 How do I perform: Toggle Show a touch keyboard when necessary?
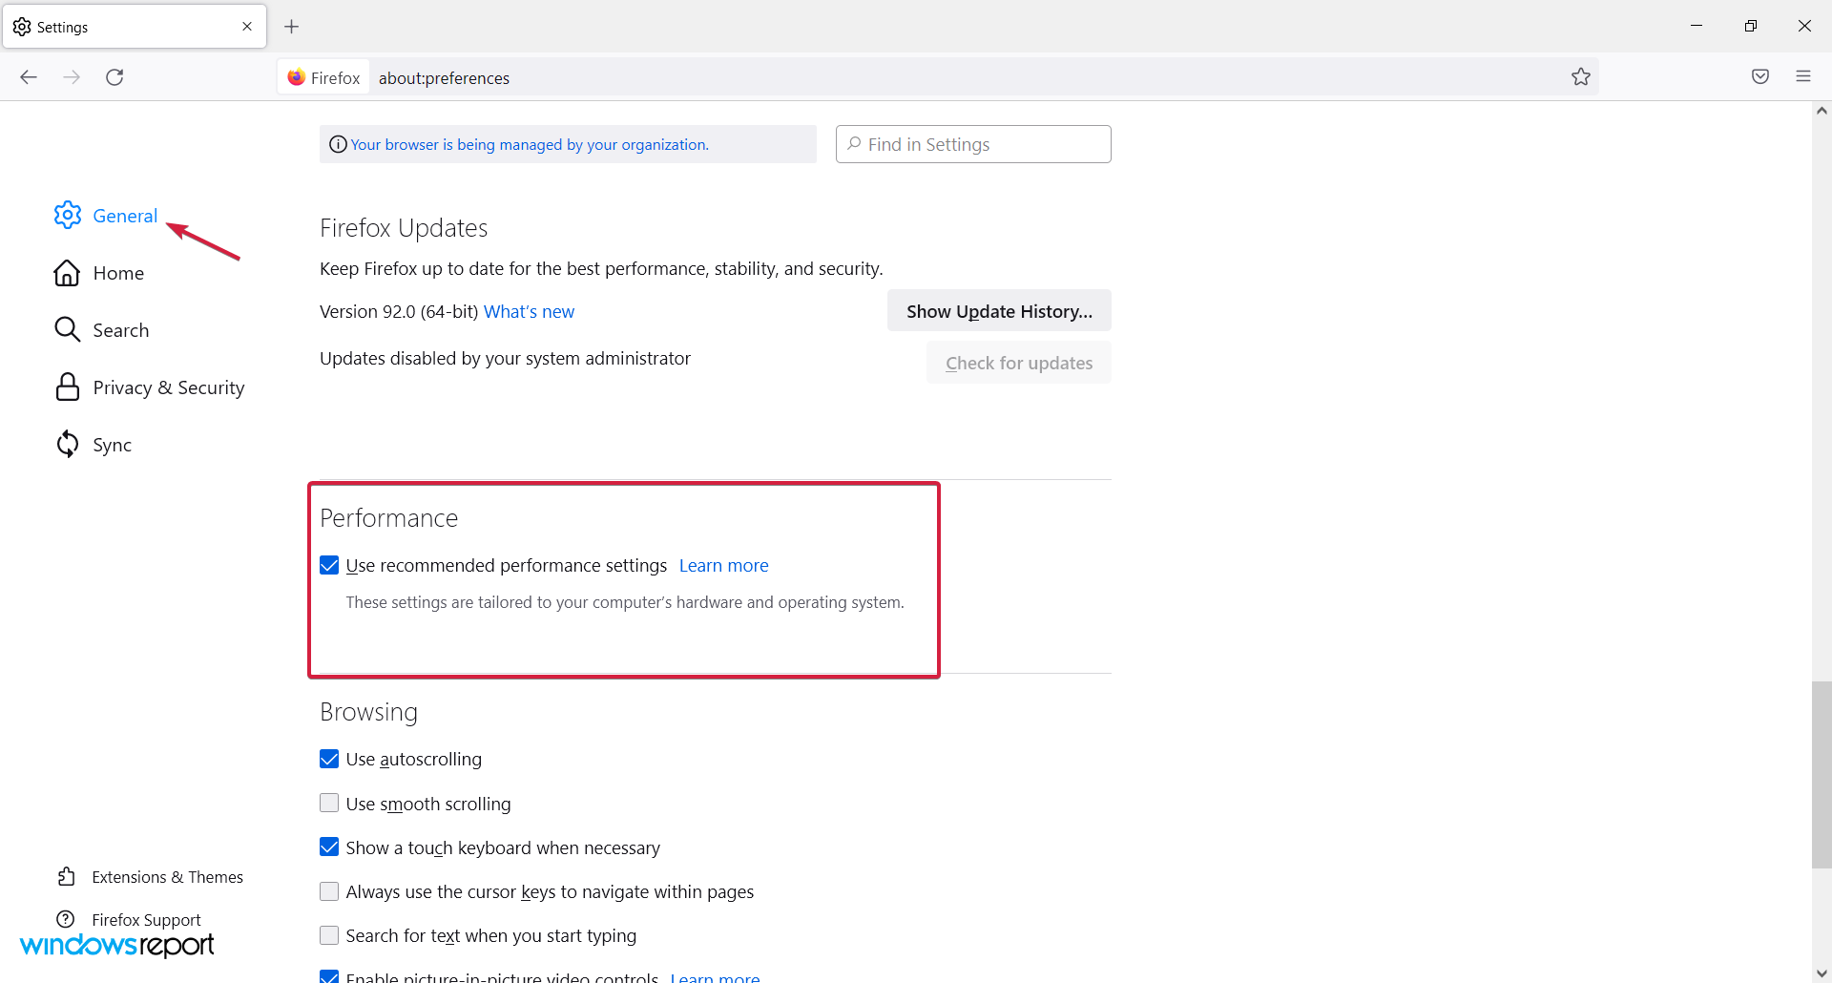point(329,847)
